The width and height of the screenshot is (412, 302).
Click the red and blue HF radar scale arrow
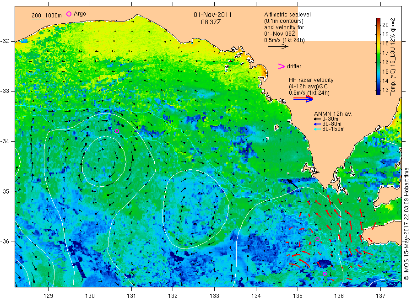click(304, 99)
